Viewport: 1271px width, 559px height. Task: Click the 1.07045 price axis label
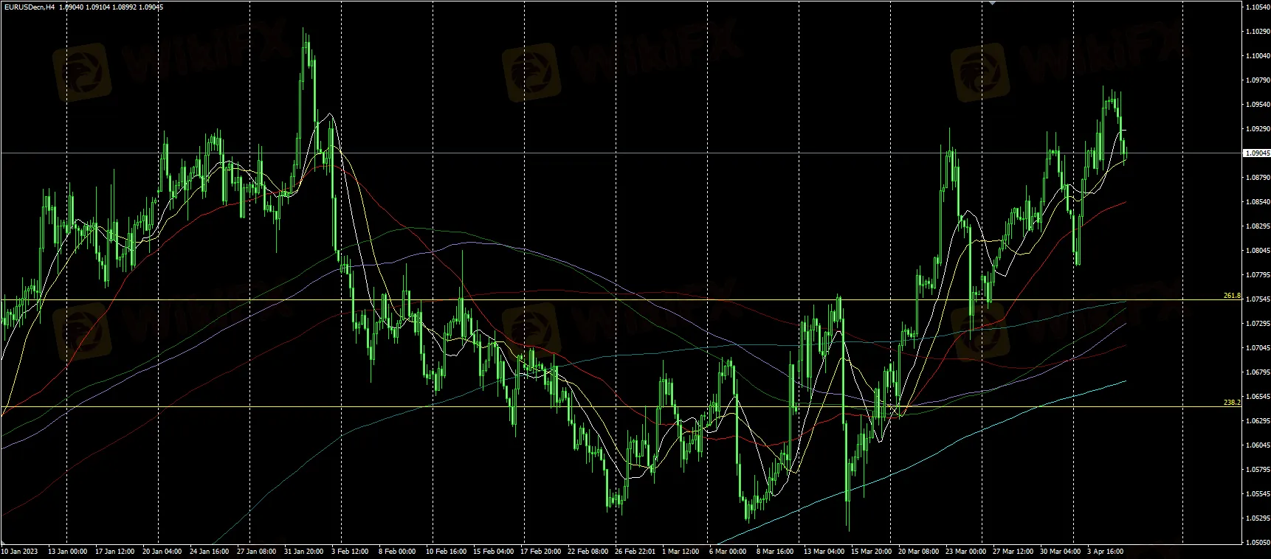coord(1256,348)
